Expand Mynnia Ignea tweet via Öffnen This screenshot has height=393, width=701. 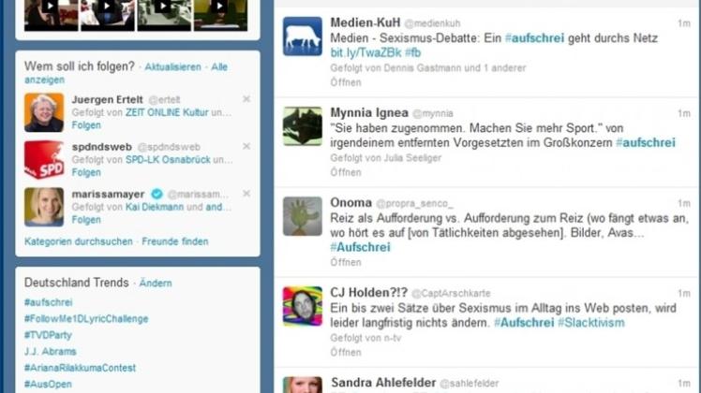[x=346, y=172]
